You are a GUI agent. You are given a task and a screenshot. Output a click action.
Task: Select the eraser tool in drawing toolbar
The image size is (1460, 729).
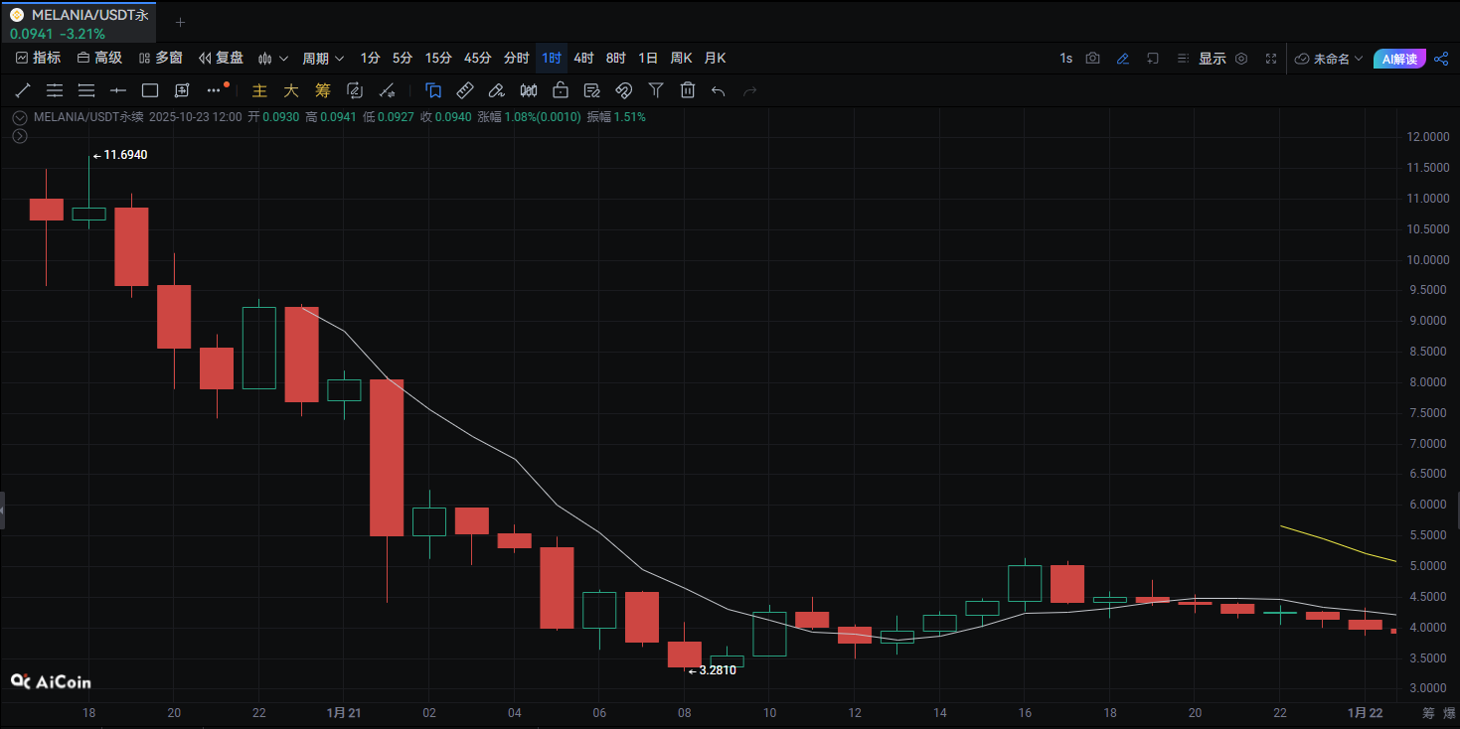click(x=496, y=90)
